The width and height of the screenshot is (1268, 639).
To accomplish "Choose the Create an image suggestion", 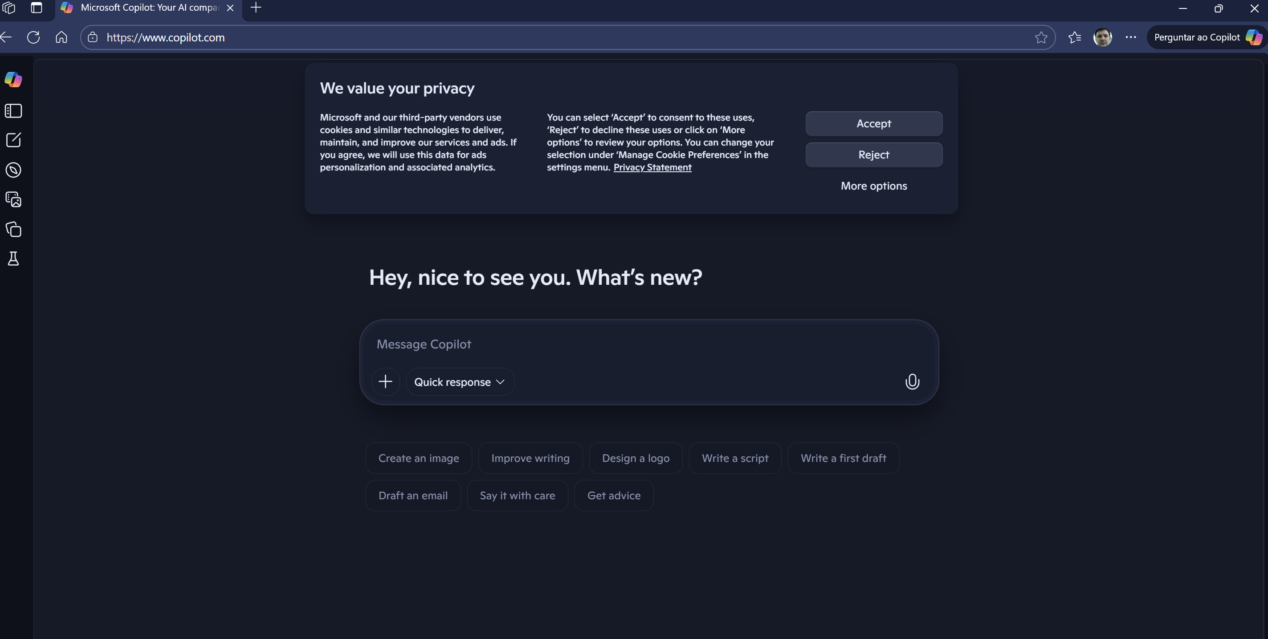I will 418,458.
